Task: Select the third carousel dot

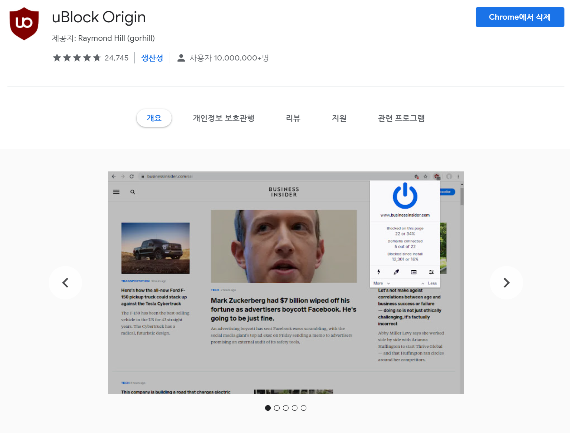Action: click(x=286, y=408)
